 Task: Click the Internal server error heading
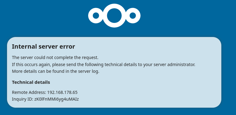click(x=43, y=46)
